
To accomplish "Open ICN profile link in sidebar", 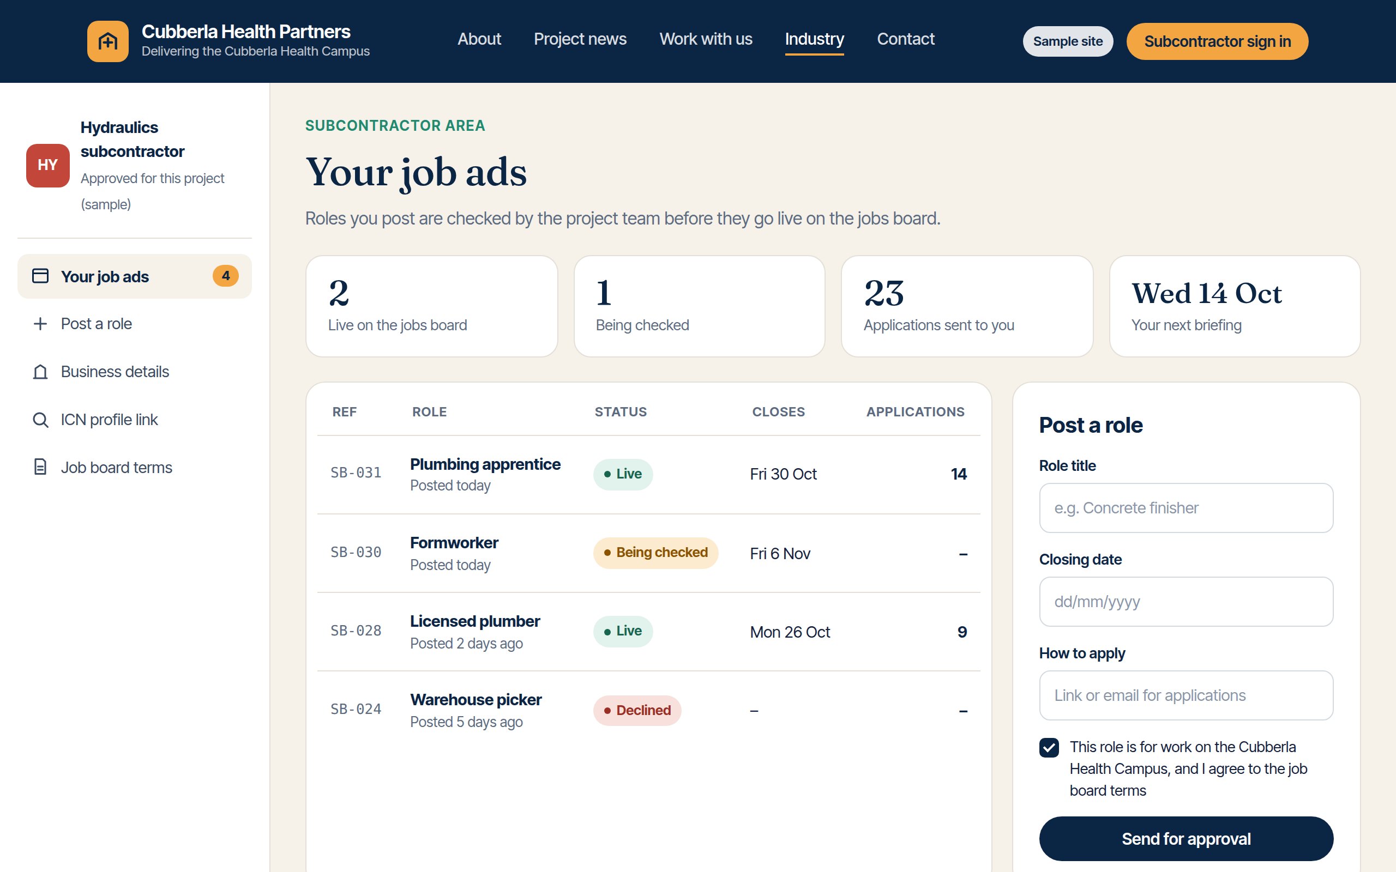I will pos(134,419).
